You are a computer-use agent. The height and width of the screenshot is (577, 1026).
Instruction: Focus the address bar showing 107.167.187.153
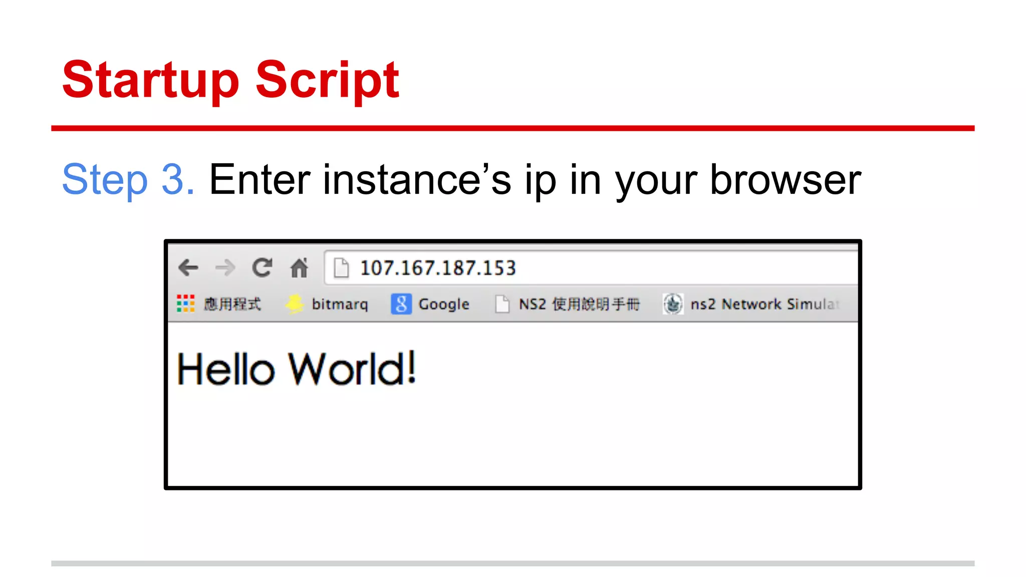point(591,267)
